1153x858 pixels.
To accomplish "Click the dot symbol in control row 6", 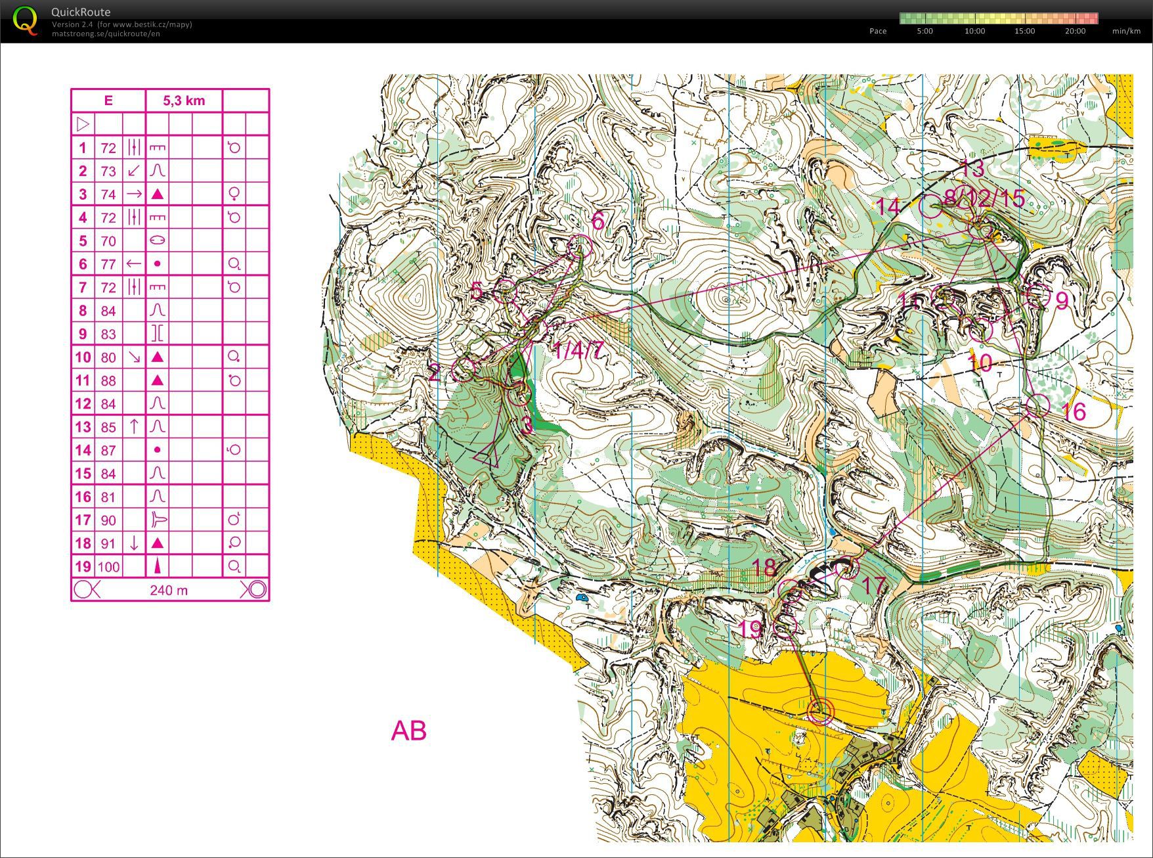I will 157,263.
